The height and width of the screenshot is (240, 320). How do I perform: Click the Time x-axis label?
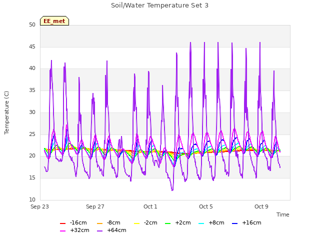pos(282,214)
